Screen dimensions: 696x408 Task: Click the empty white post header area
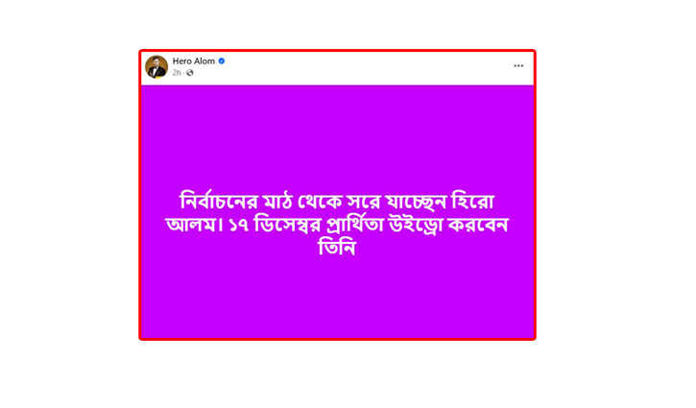point(369,67)
